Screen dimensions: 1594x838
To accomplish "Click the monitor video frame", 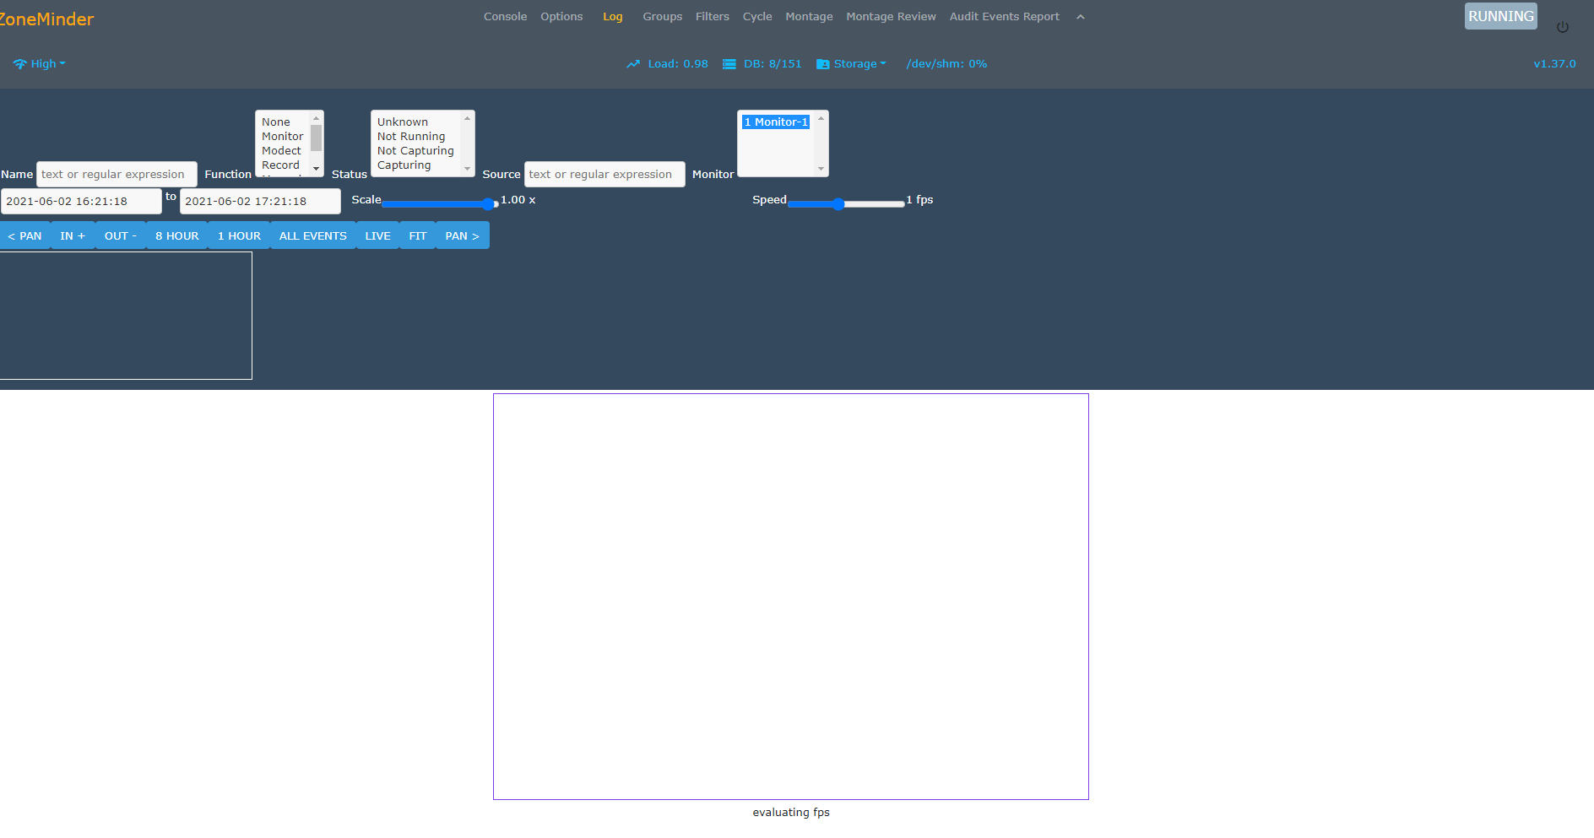I will tap(791, 597).
